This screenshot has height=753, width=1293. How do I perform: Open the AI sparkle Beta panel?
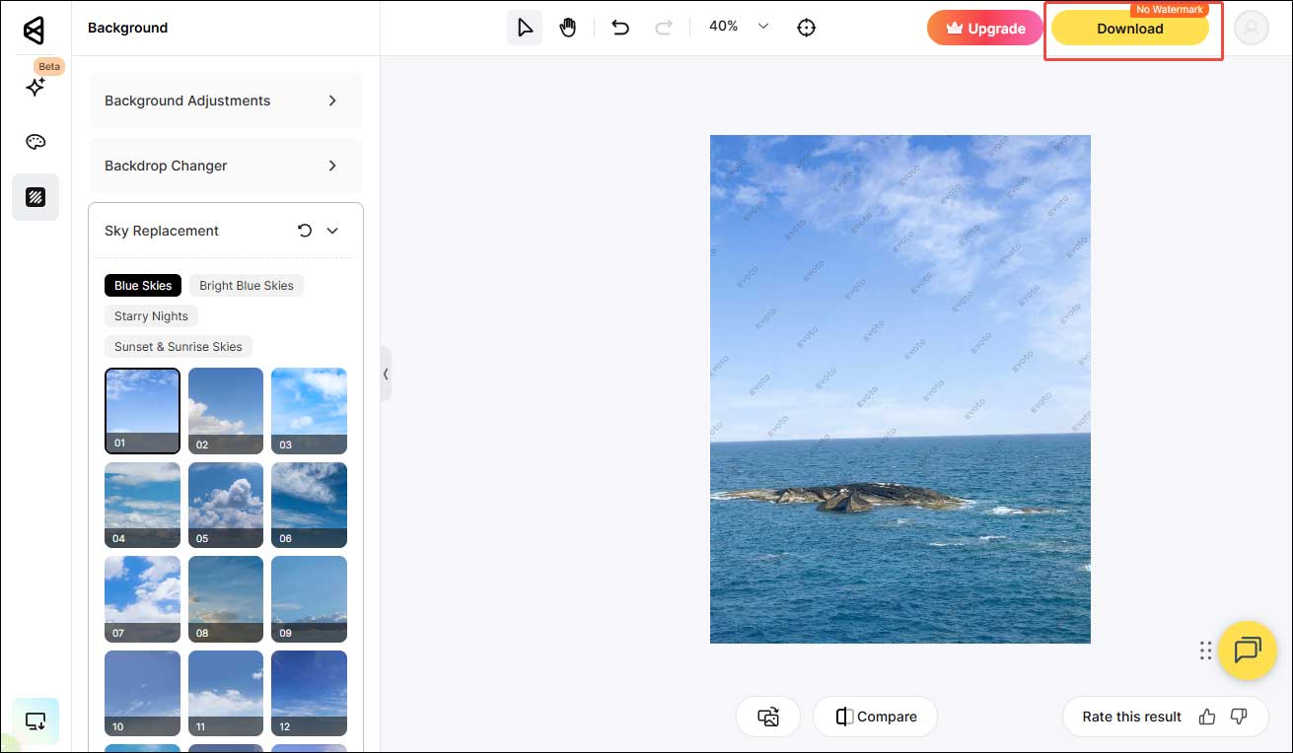coord(36,87)
